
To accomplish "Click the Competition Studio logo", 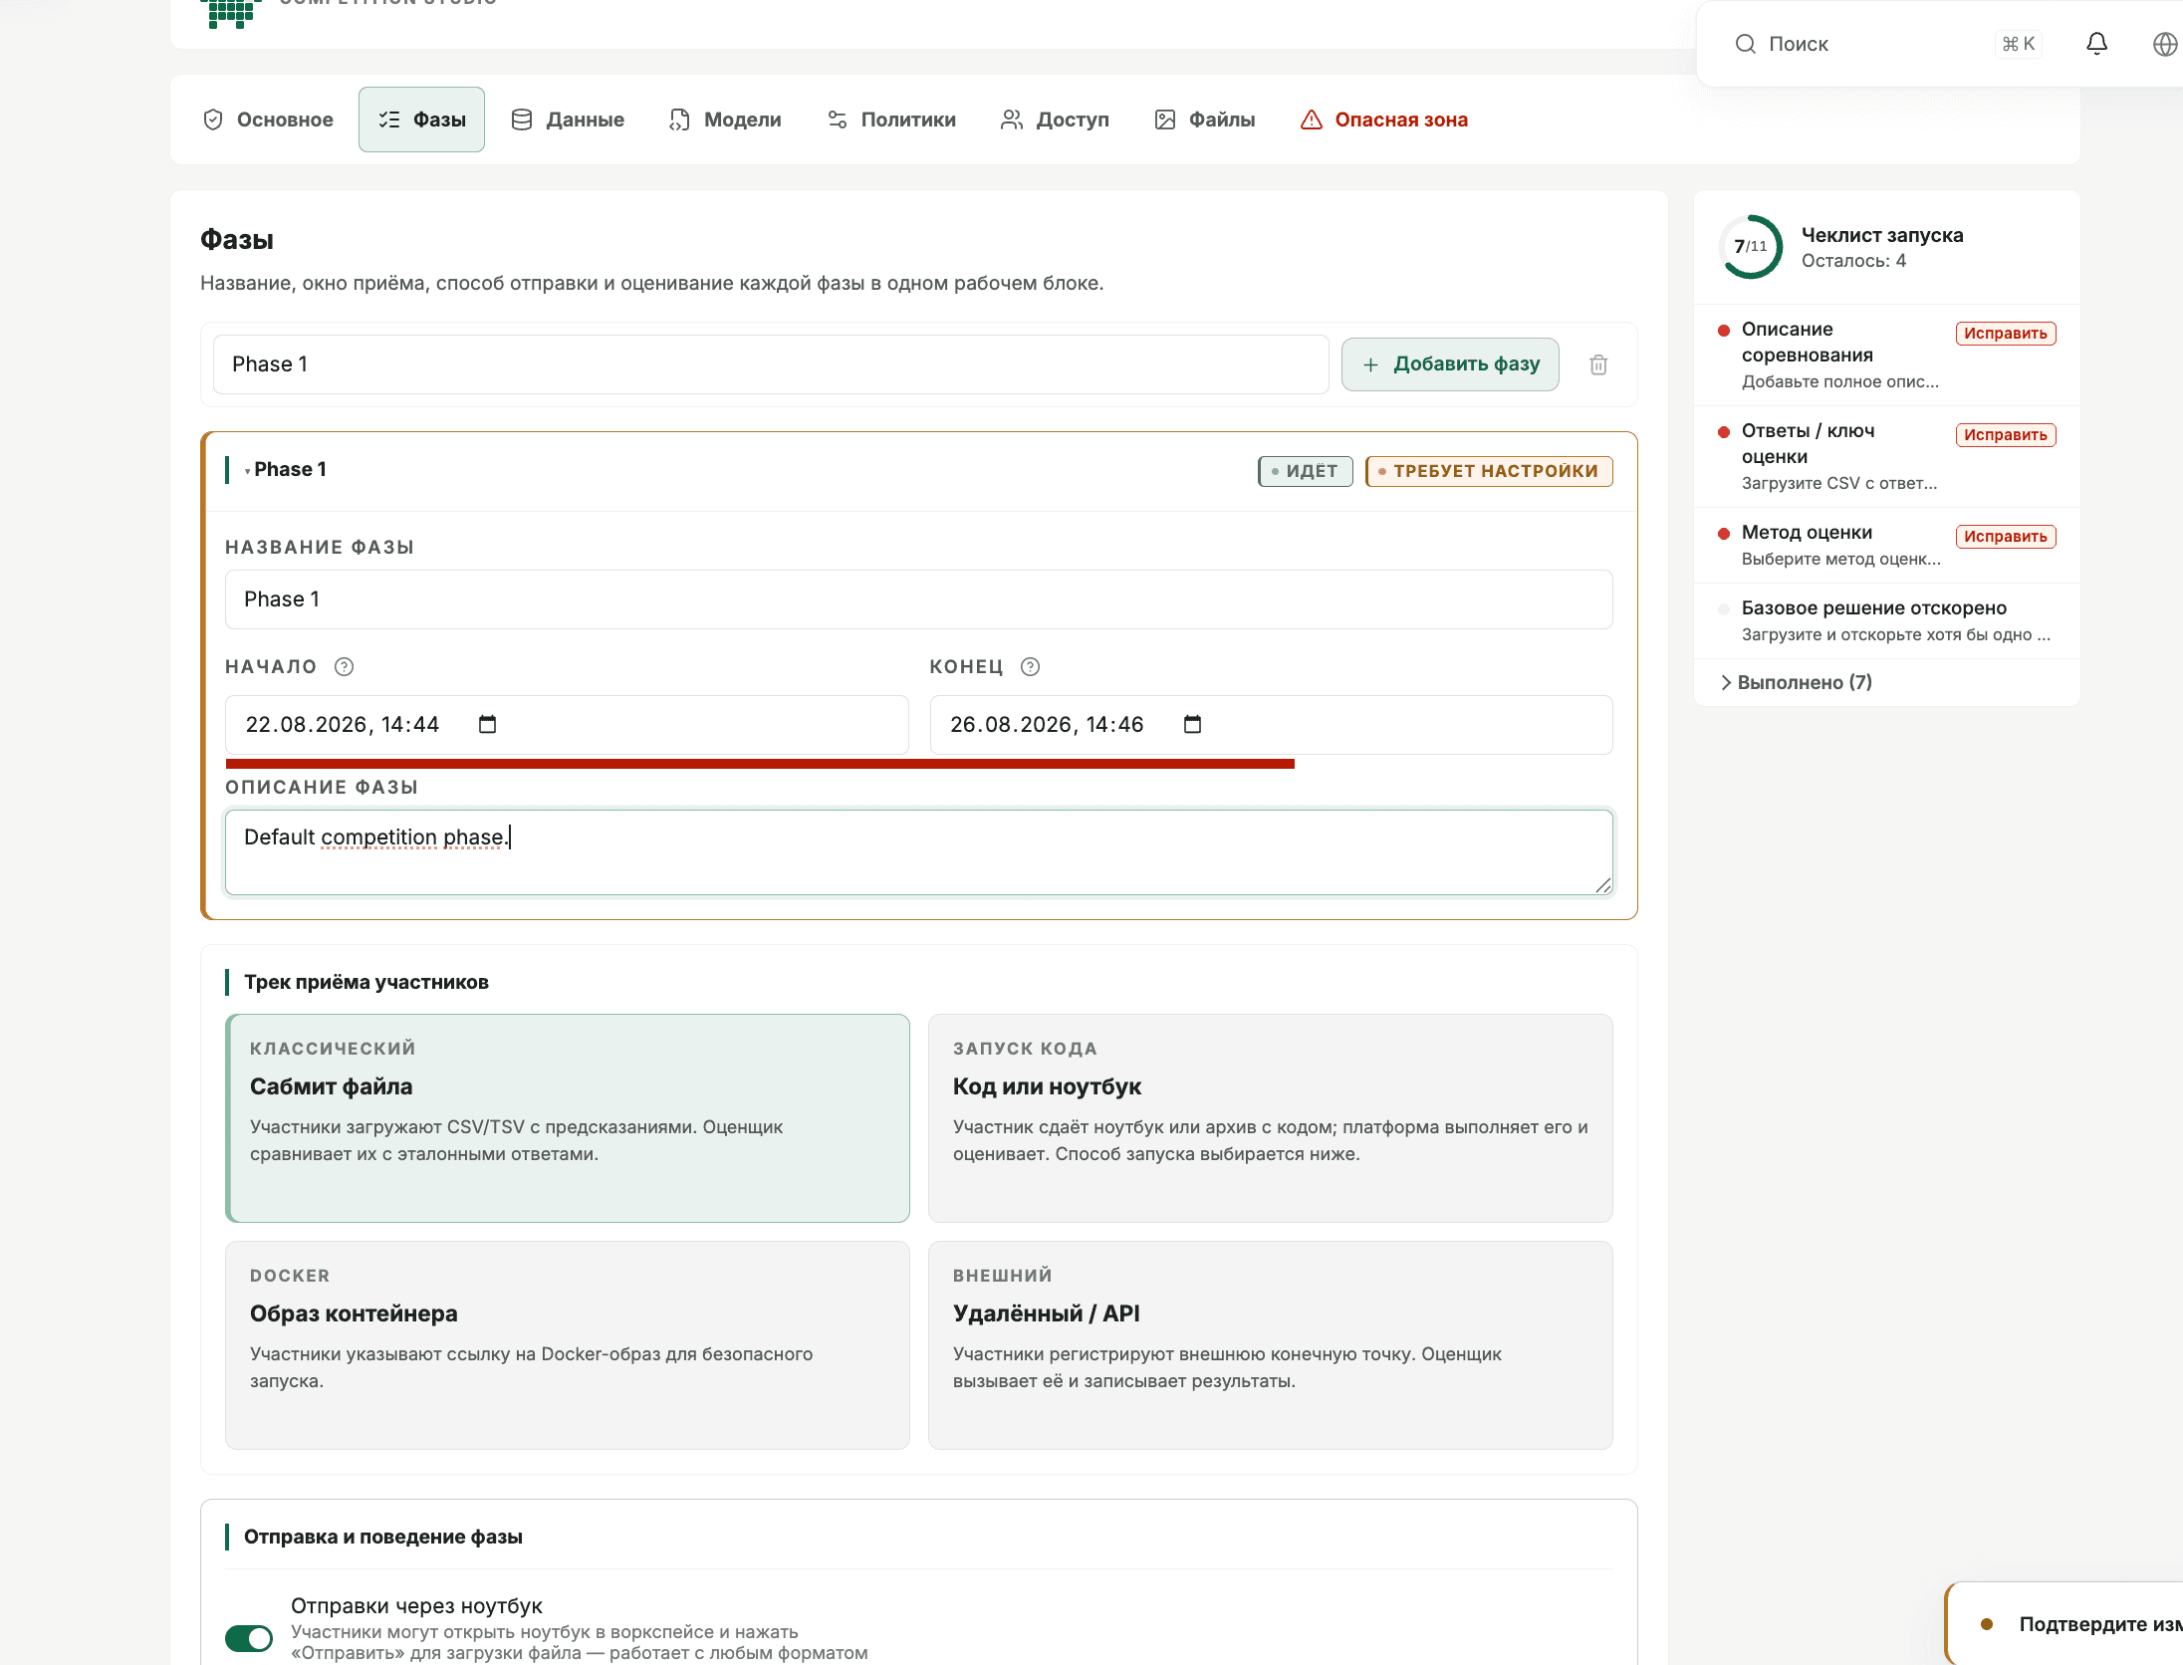I will (x=230, y=12).
